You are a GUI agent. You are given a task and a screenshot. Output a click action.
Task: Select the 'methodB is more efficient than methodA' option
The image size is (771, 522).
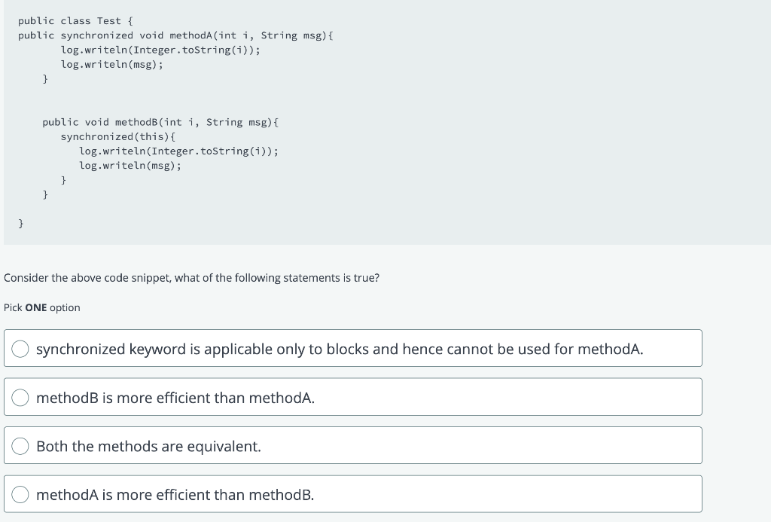tap(20, 397)
